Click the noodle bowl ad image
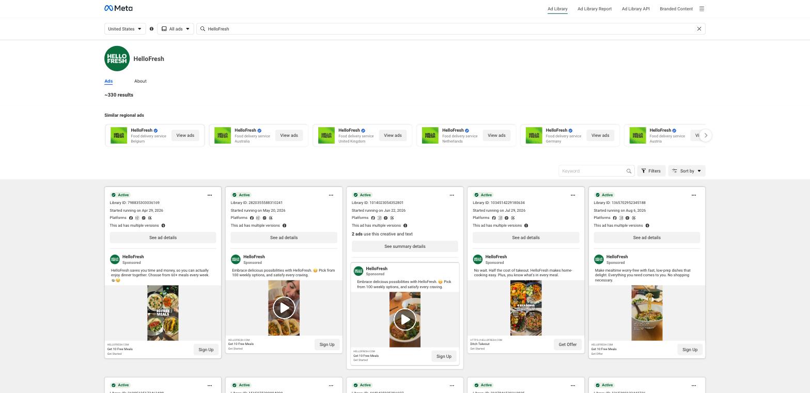The height and width of the screenshot is (393, 810). [x=647, y=313]
